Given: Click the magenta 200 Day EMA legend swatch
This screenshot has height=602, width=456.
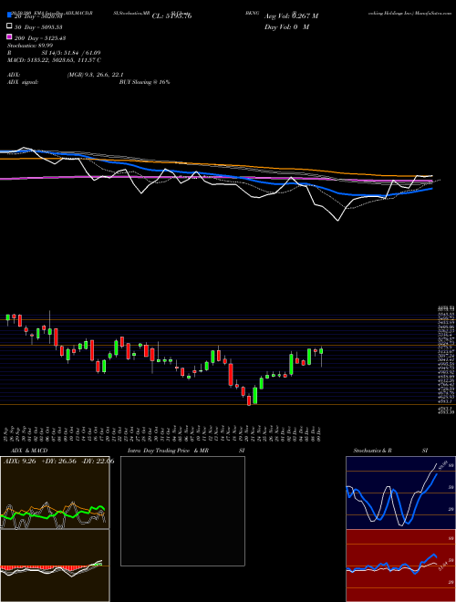Looking at the screenshot, I should (x=9, y=36).
